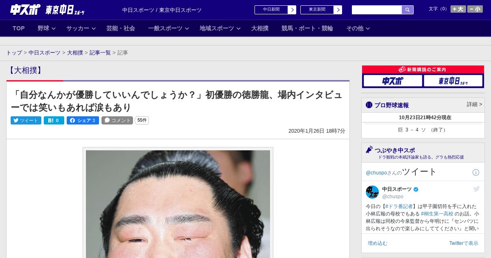Screen dimensions: 491x258
Task: Click the article headline text
Action: [176, 101]
